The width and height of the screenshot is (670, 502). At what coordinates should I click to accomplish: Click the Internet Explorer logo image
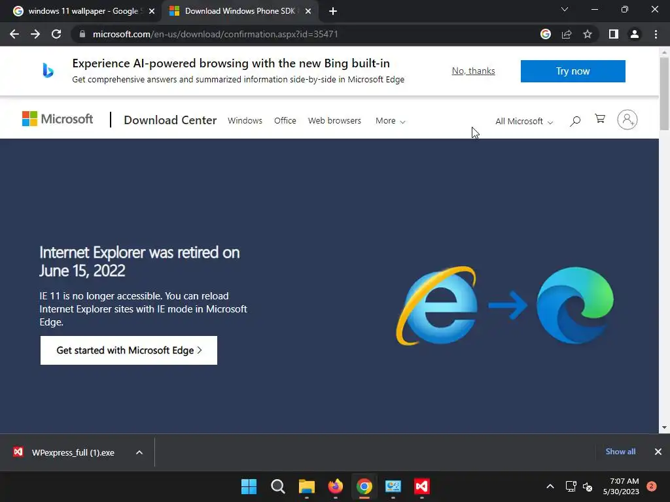[x=437, y=306]
